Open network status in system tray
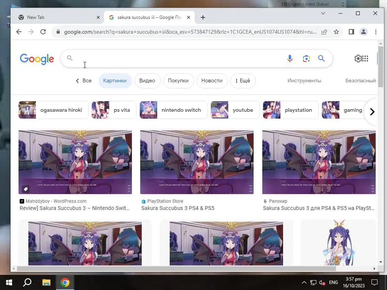The height and width of the screenshot is (290, 387). pyautogui.click(x=313, y=282)
